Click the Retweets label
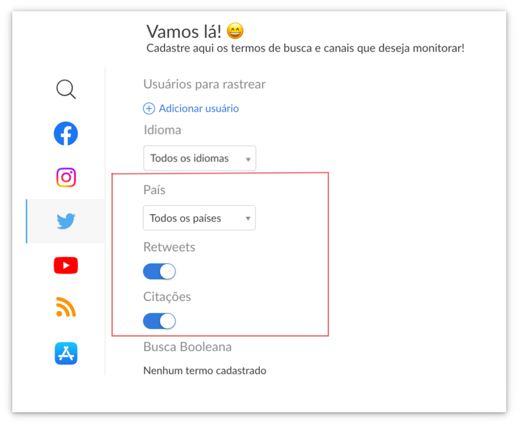This screenshot has width=518, height=425. pyautogui.click(x=169, y=247)
